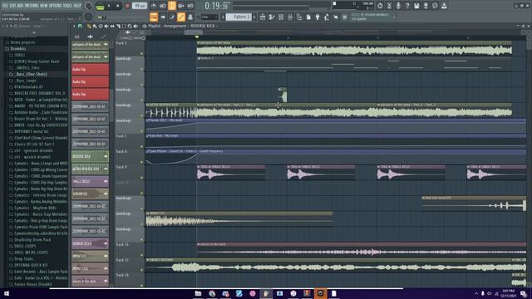Screen dimensions: 532x299
Task: Select the playlist slip tool
Action: pyautogui.click(x=112, y=26)
